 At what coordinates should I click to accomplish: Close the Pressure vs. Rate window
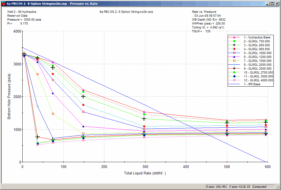point(277,3)
